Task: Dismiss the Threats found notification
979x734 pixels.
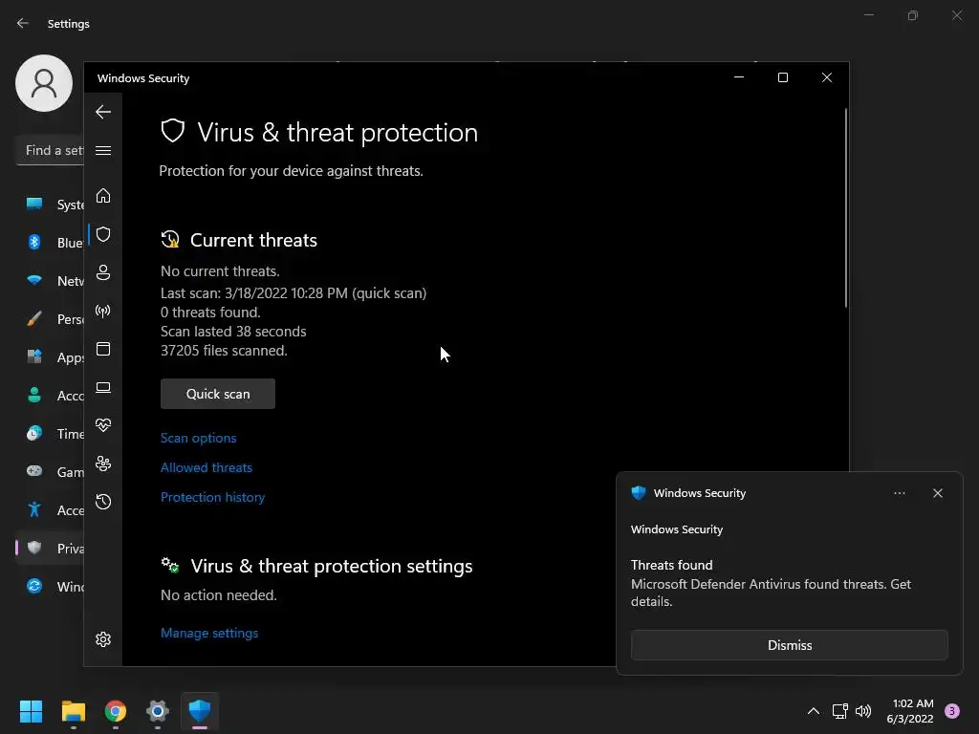Action: (789, 645)
